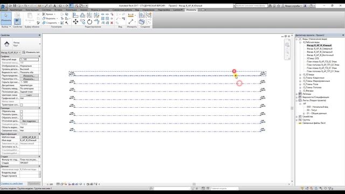Select the Modify arrow tool in the ribbon

click(6, 18)
